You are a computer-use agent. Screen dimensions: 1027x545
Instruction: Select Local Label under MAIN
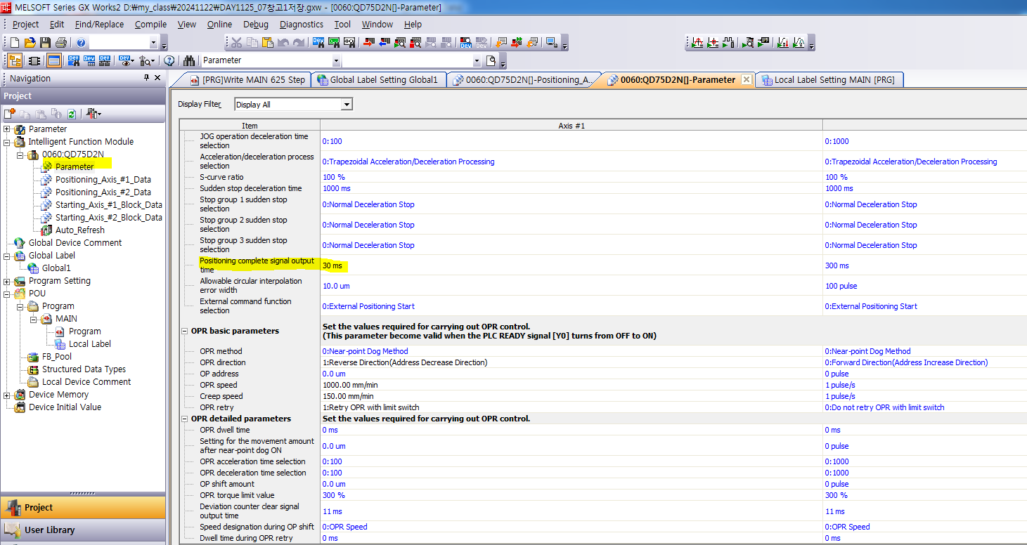90,344
